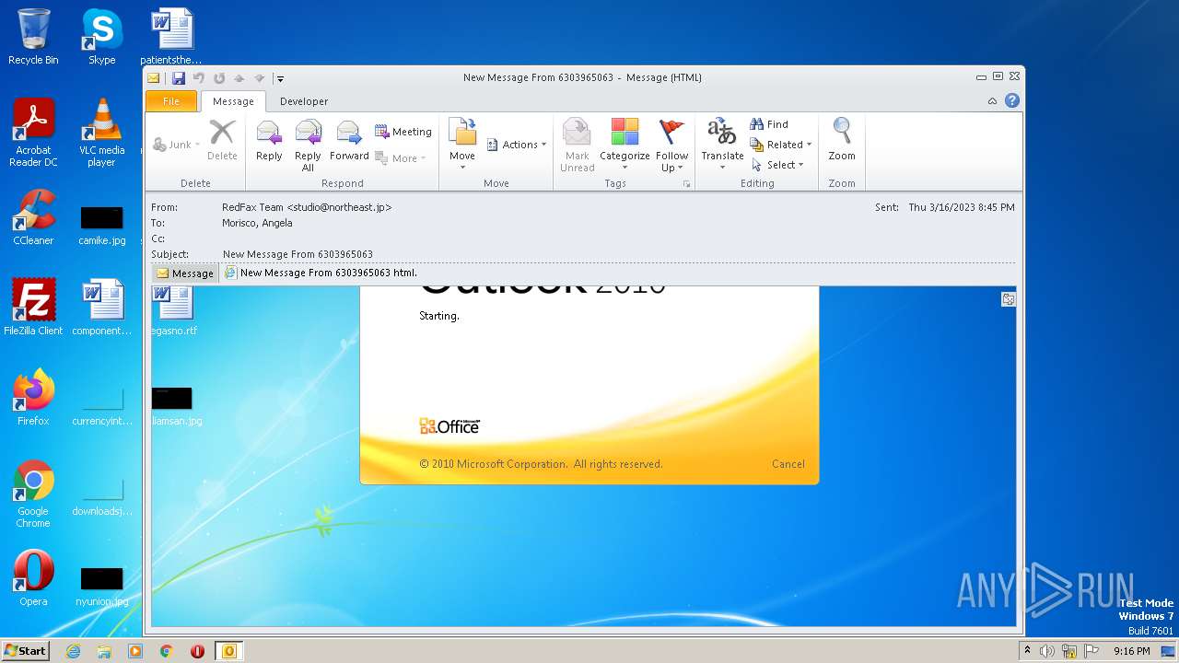1179x663 pixels.
Task: Expand the Actions dropdown
Action: tap(517, 145)
